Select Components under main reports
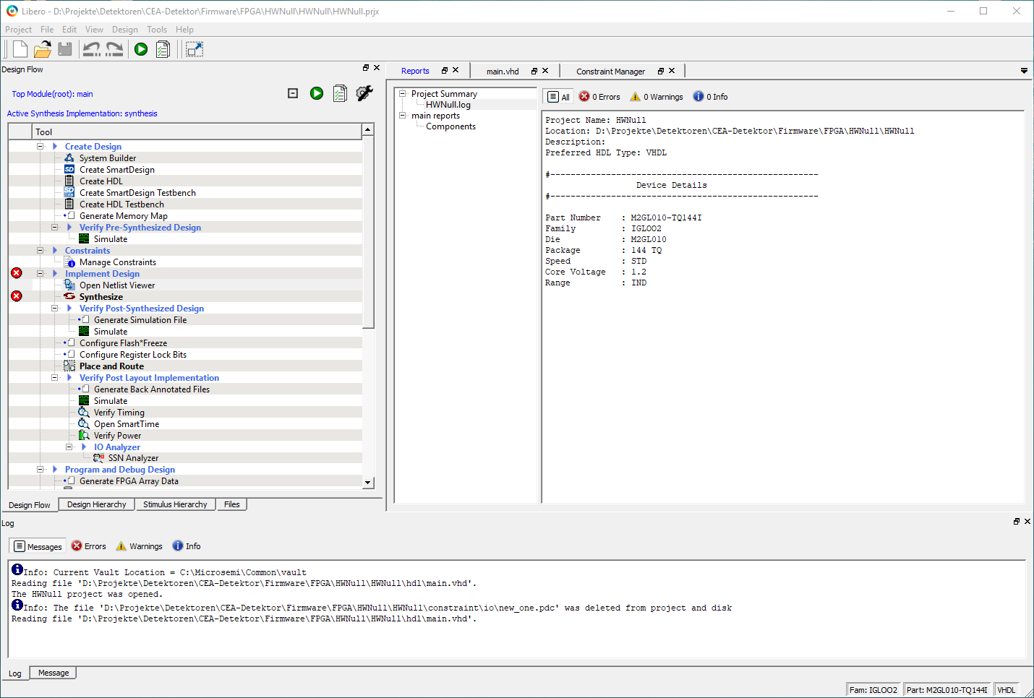Screen dimensions: 1034x698 click(451, 126)
